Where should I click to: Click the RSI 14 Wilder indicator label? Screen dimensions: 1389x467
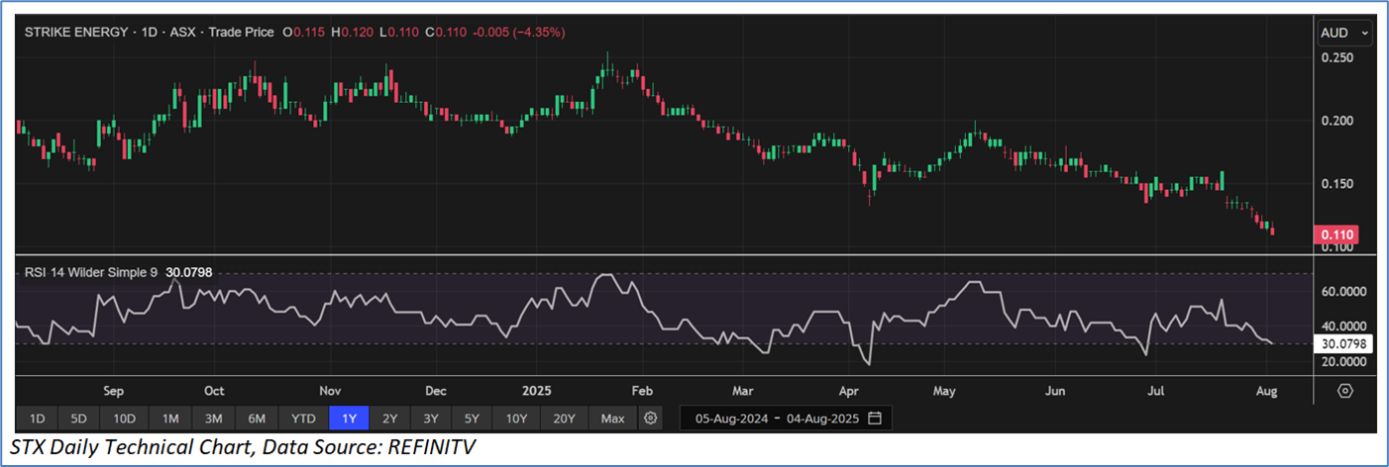coord(91,271)
